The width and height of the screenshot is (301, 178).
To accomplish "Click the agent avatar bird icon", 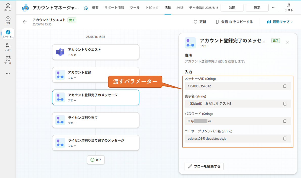I will pyautogui.click(x=25, y=8).
